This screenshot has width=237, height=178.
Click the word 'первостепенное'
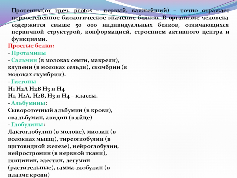coord(36,18)
